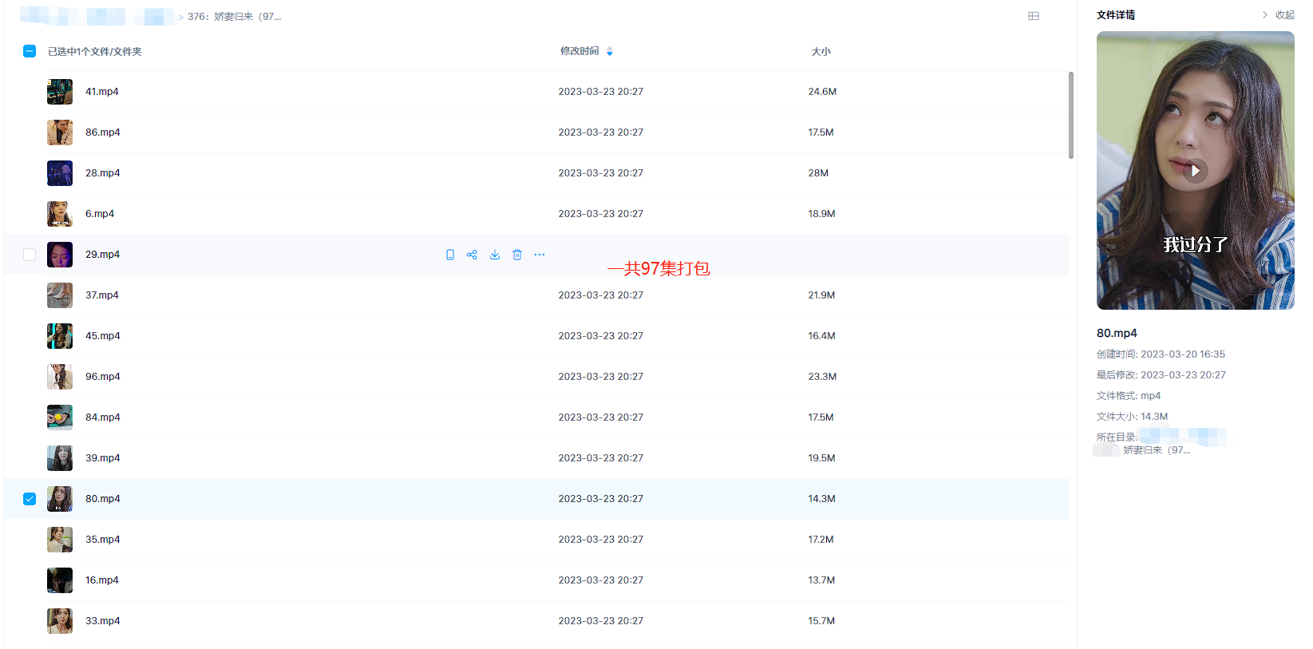Open the 86.mp4 thumbnail
Image resolution: width=1313 pixels, height=649 pixels.
[x=60, y=133]
